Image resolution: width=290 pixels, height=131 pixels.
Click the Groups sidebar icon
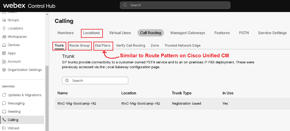[x=4, y=20]
